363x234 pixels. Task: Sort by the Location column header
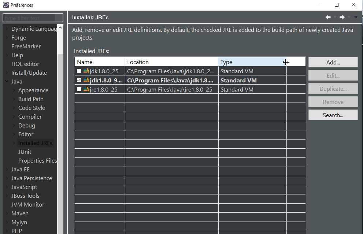[x=171, y=62]
